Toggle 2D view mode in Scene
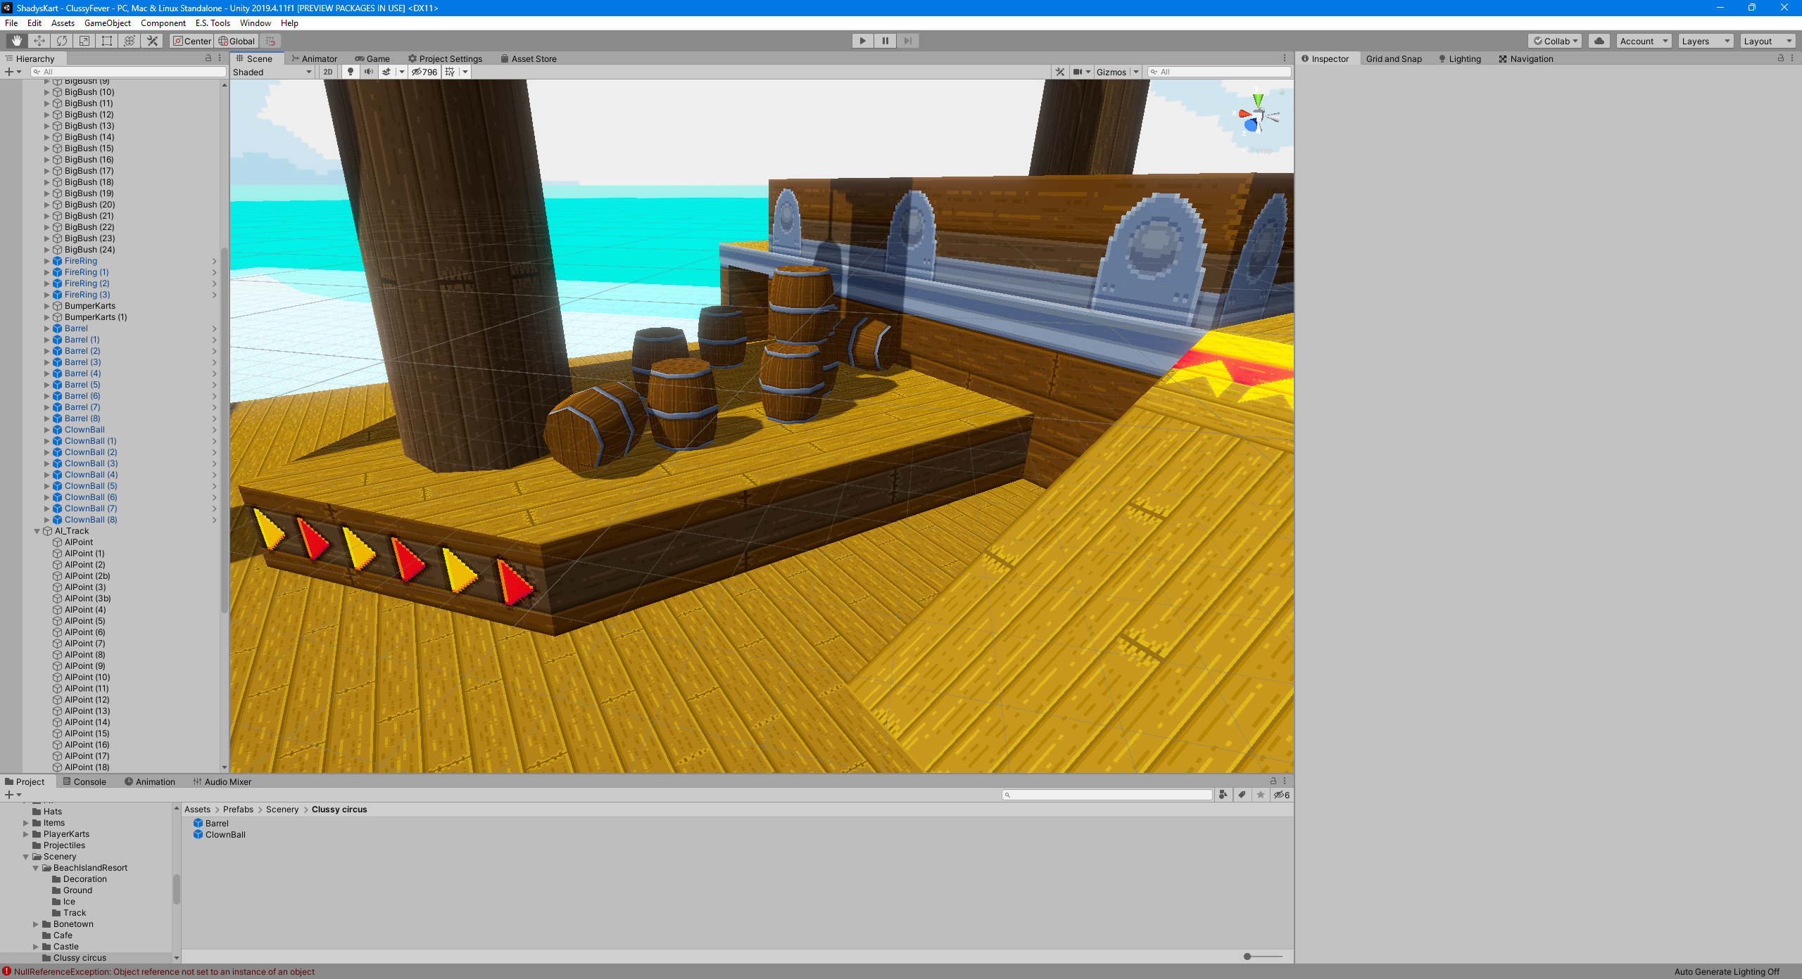Screen dimensions: 1802x979 [328, 72]
